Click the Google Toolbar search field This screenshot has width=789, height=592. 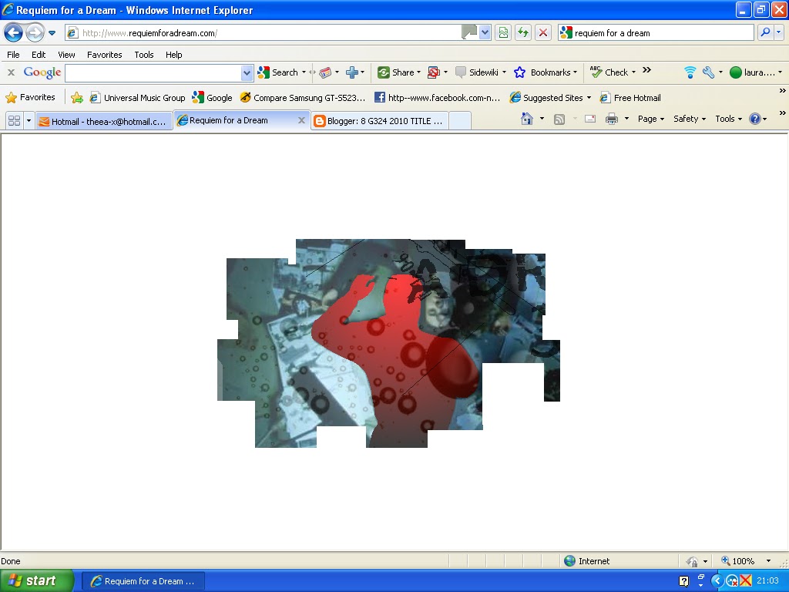(x=153, y=73)
